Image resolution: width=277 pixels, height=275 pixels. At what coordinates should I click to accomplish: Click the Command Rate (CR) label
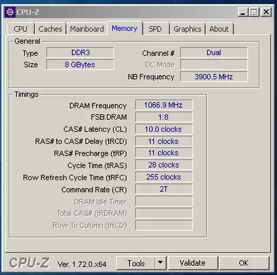pyautogui.click(x=94, y=190)
